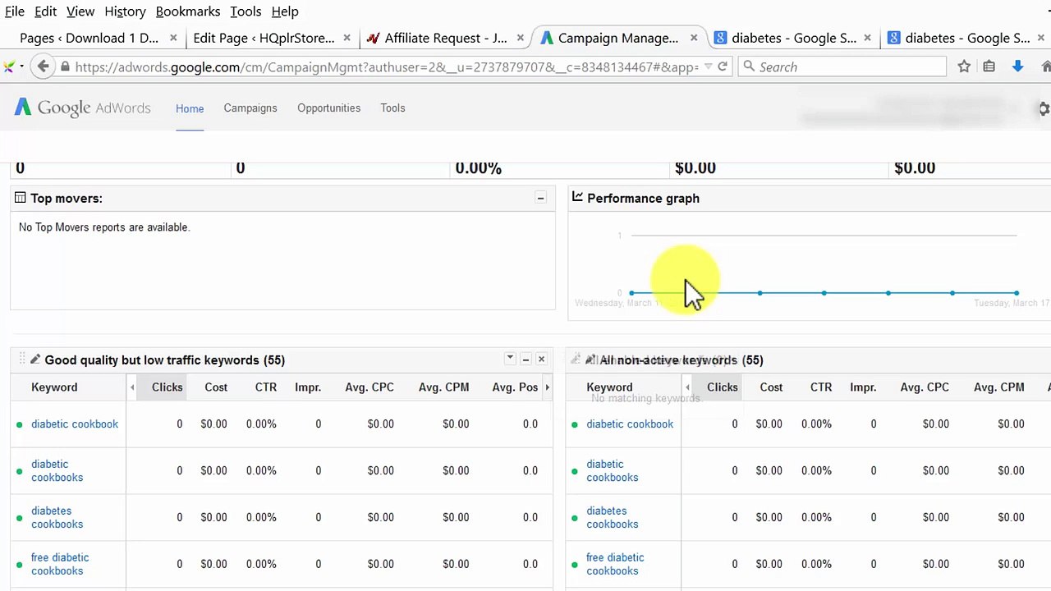Open diabetic cookbook keyword in non-active table

[630, 424]
